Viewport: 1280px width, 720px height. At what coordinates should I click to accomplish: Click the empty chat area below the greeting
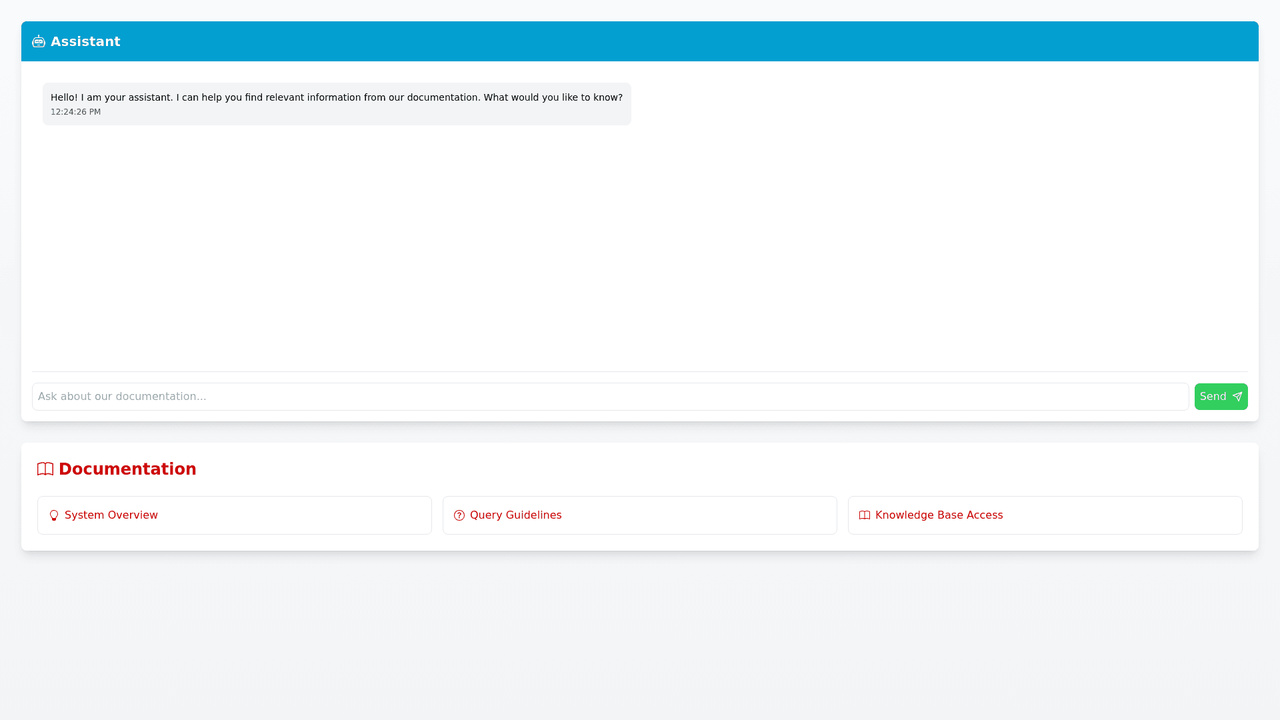pos(640,247)
